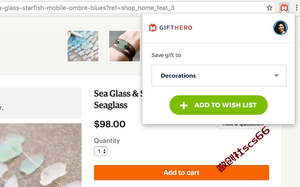
Task: Click the orange Add to cart button
Action: click(181, 173)
